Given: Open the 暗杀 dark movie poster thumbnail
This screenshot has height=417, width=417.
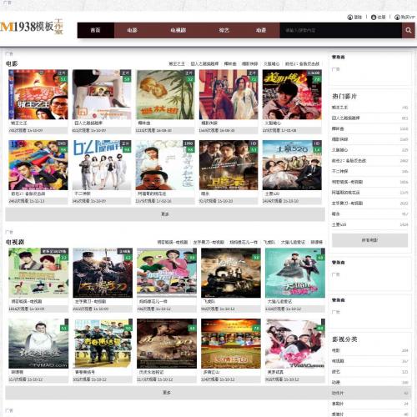Looking at the screenshot, I should tap(229, 165).
